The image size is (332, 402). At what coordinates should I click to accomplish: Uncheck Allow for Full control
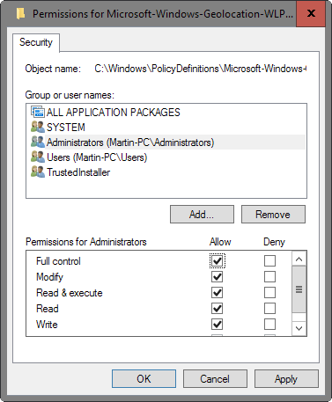217,260
